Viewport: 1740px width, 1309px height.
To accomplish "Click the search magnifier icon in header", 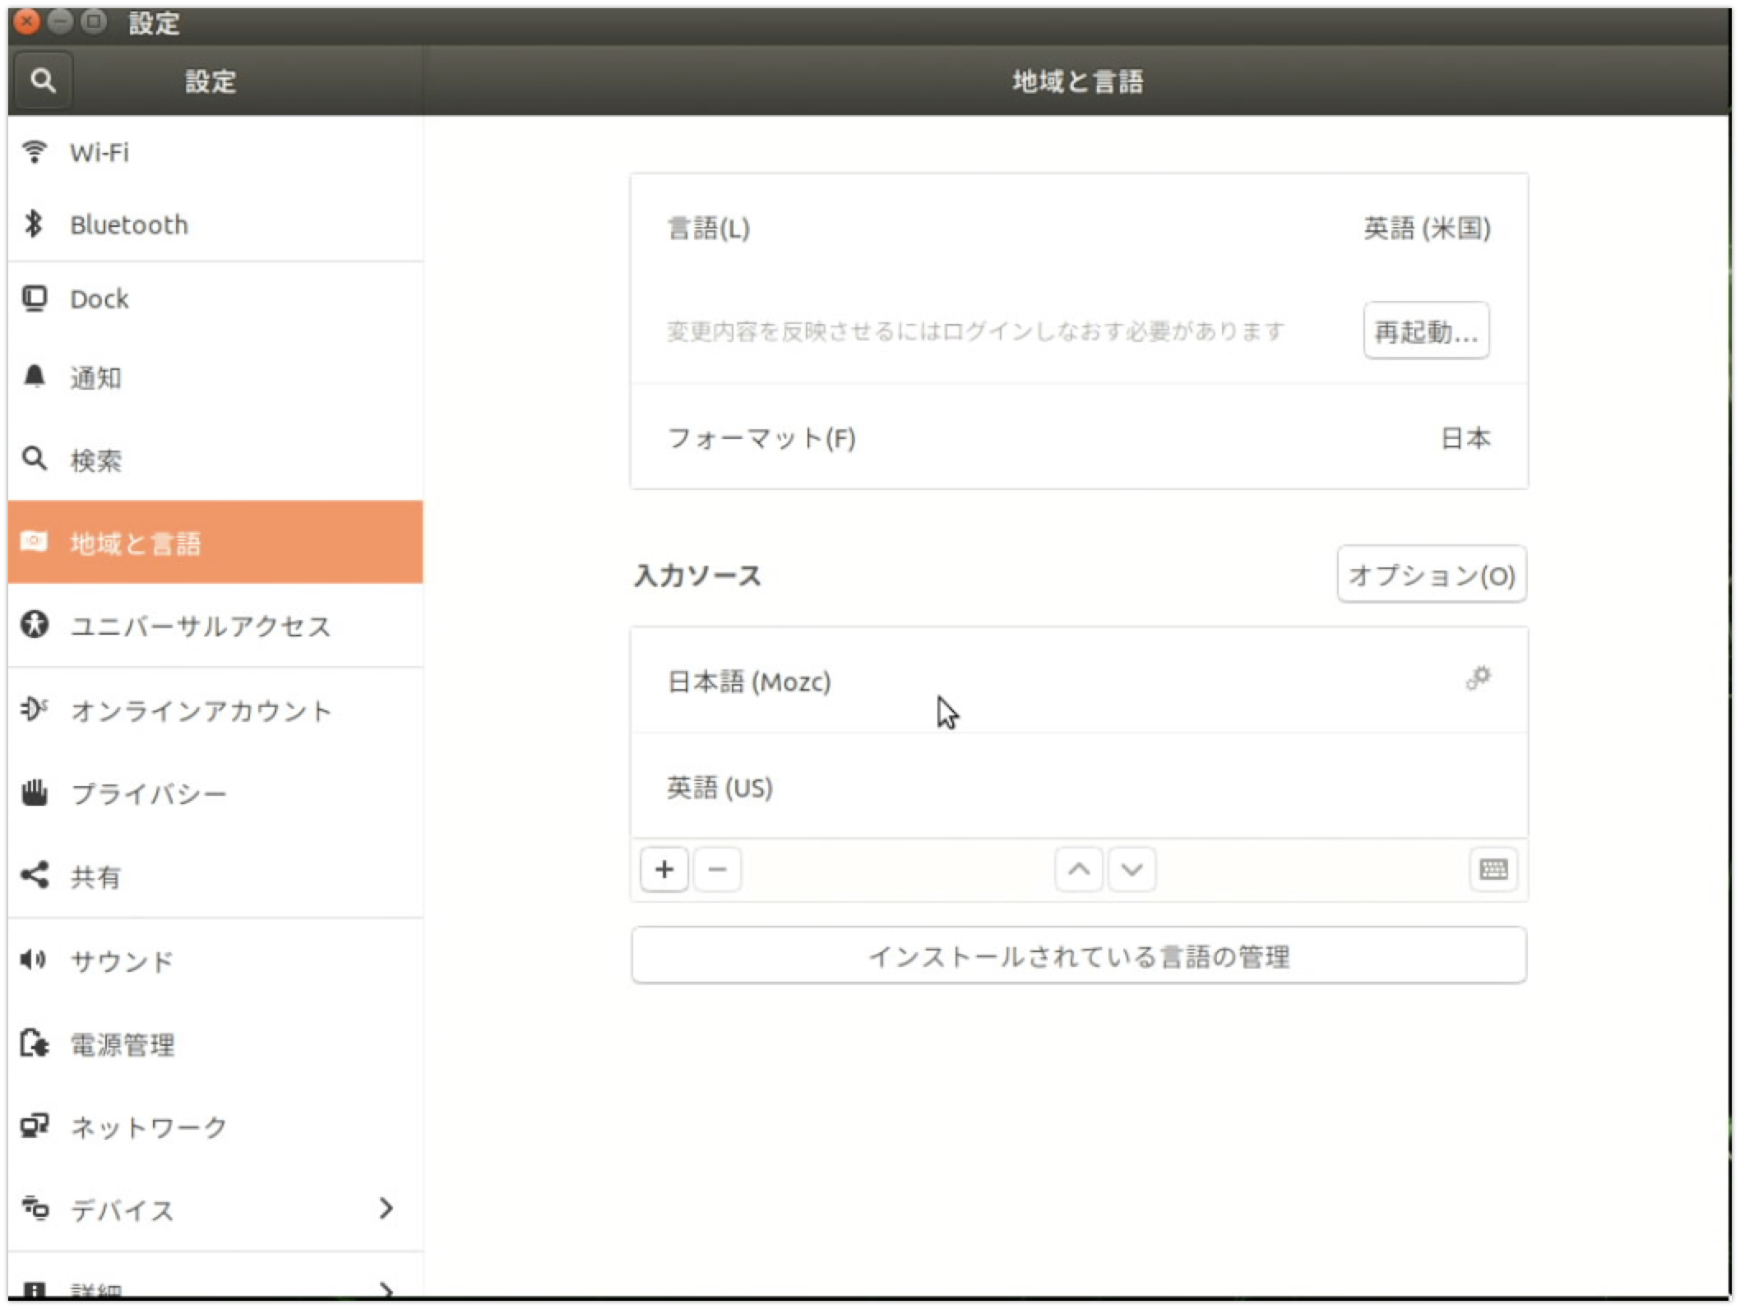I will [x=43, y=81].
